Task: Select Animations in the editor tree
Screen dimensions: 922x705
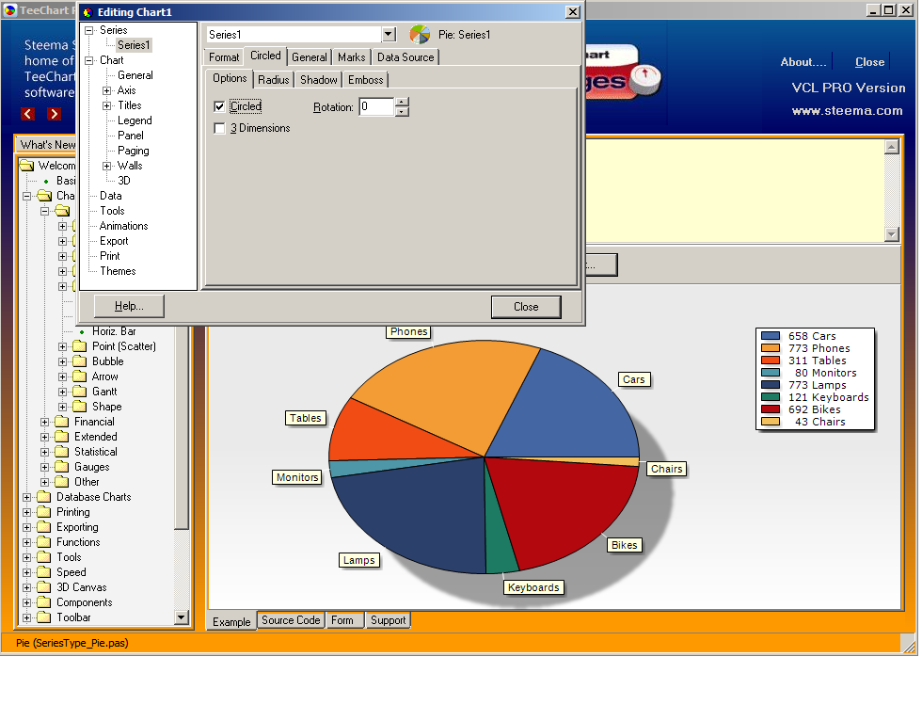Action: [123, 226]
